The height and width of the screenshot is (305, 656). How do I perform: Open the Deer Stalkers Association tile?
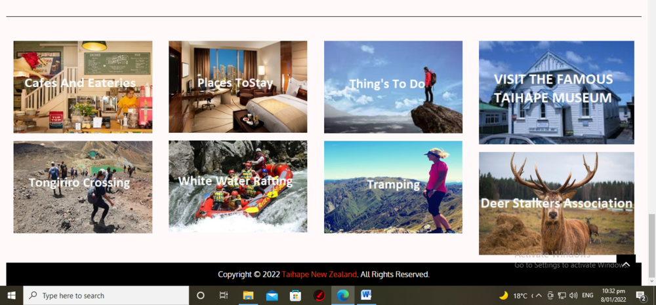[x=556, y=203]
